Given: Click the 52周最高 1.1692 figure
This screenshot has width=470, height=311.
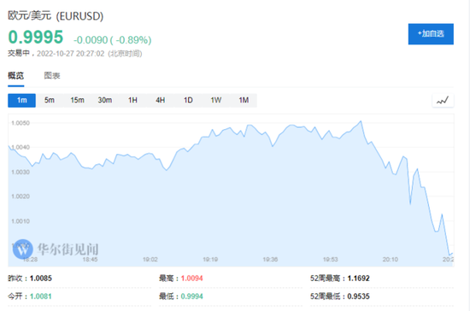Looking at the screenshot, I should 359,279.
